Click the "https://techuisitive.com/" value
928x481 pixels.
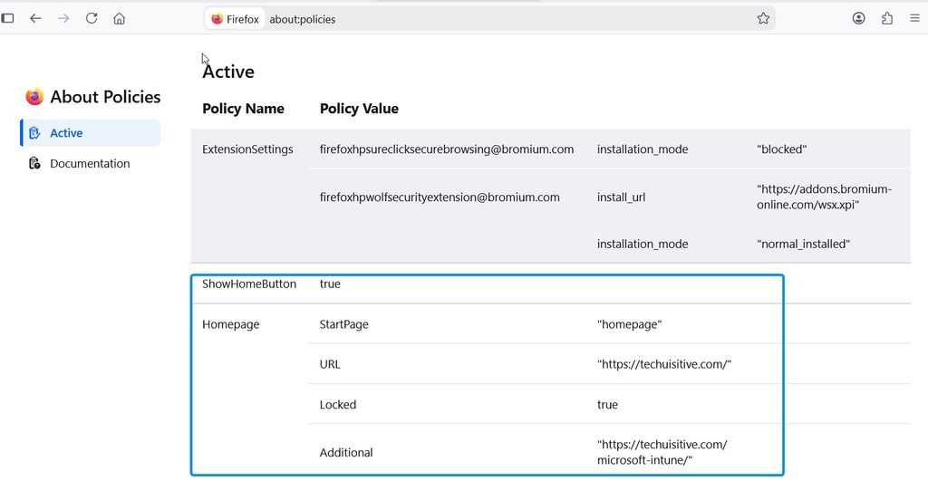[664, 364]
